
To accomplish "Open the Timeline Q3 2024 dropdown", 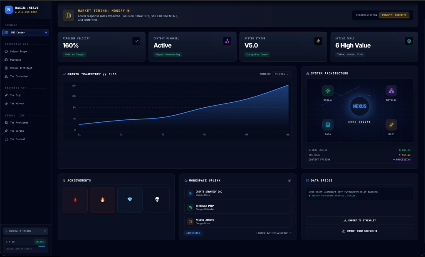I will click(282, 74).
